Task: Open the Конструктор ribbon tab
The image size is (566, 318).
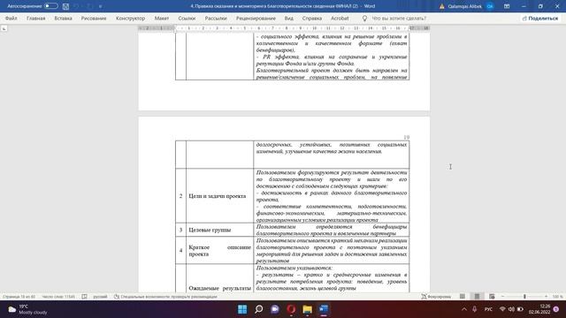Action: coord(130,18)
